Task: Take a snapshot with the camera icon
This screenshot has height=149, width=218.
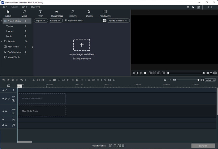Action: pos(215,73)
